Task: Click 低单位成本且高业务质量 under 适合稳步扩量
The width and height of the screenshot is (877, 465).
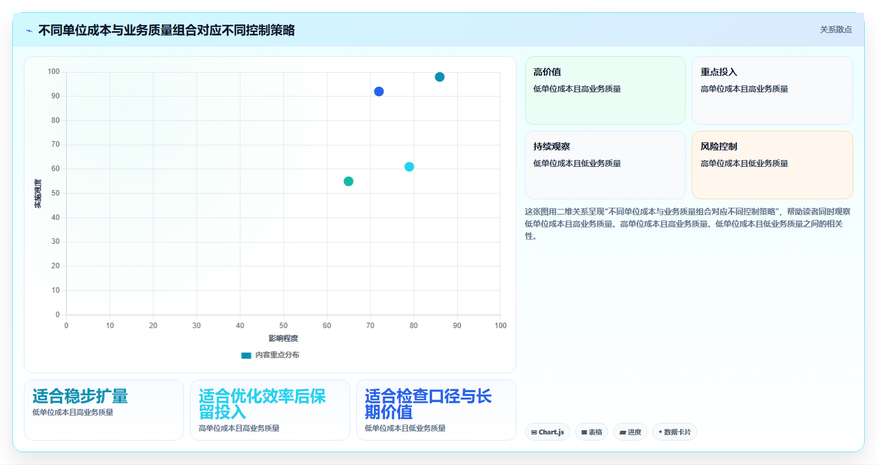Action: (x=73, y=412)
